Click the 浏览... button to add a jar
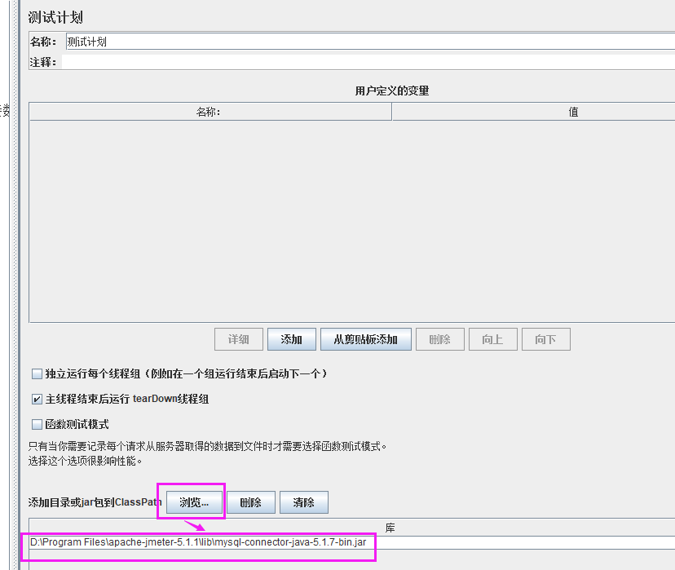This screenshot has height=570, width=675. tap(192, 502)
